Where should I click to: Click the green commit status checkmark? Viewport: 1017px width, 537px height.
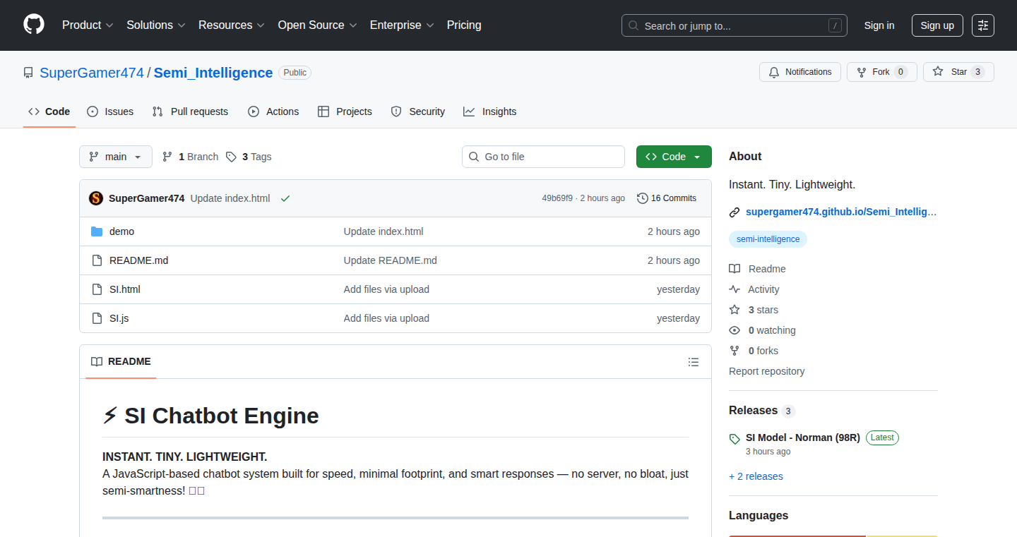click(285, 198)
